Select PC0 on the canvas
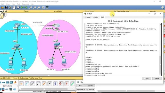This screenshot has height=93, width=165. [x=11, y=63]
